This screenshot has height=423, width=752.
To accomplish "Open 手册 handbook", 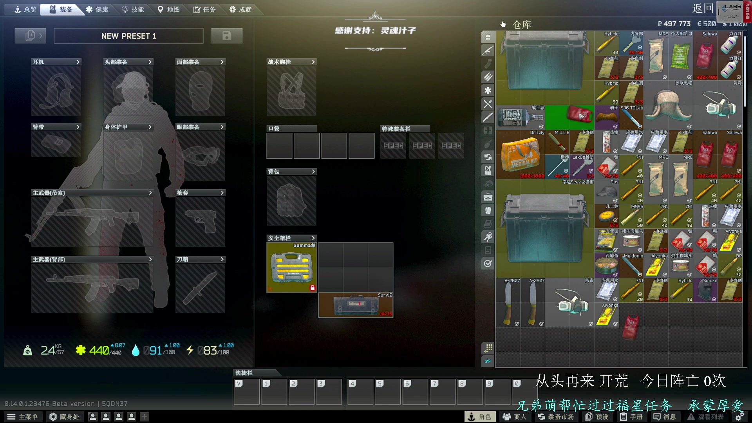I will click(x=631, y=417).
